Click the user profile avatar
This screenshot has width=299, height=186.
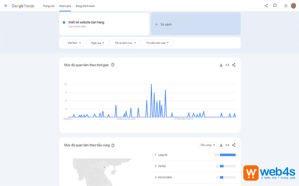point(293,6)
